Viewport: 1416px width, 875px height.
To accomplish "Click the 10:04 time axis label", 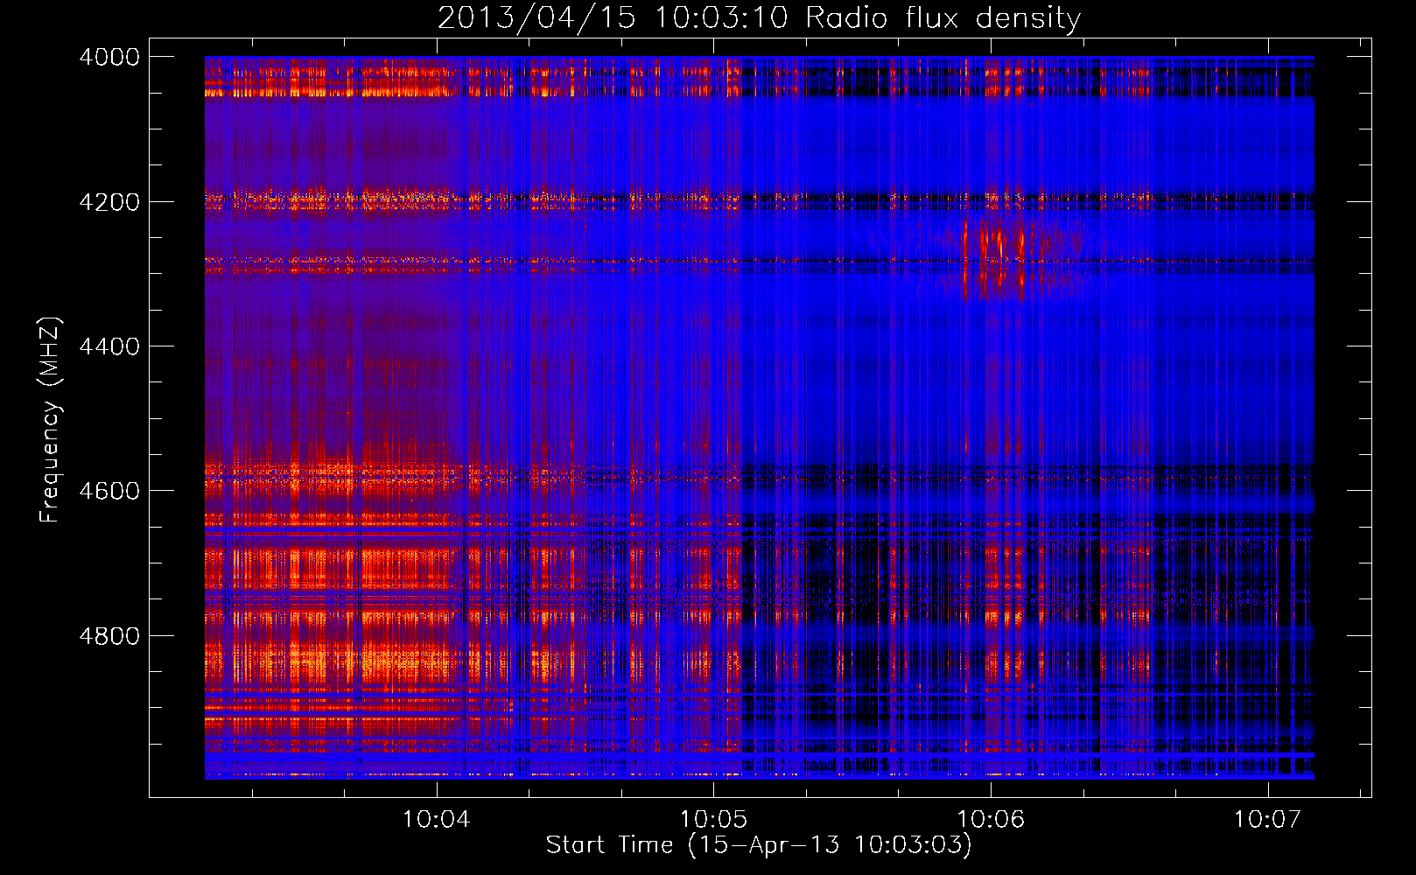I will (436, 819).
